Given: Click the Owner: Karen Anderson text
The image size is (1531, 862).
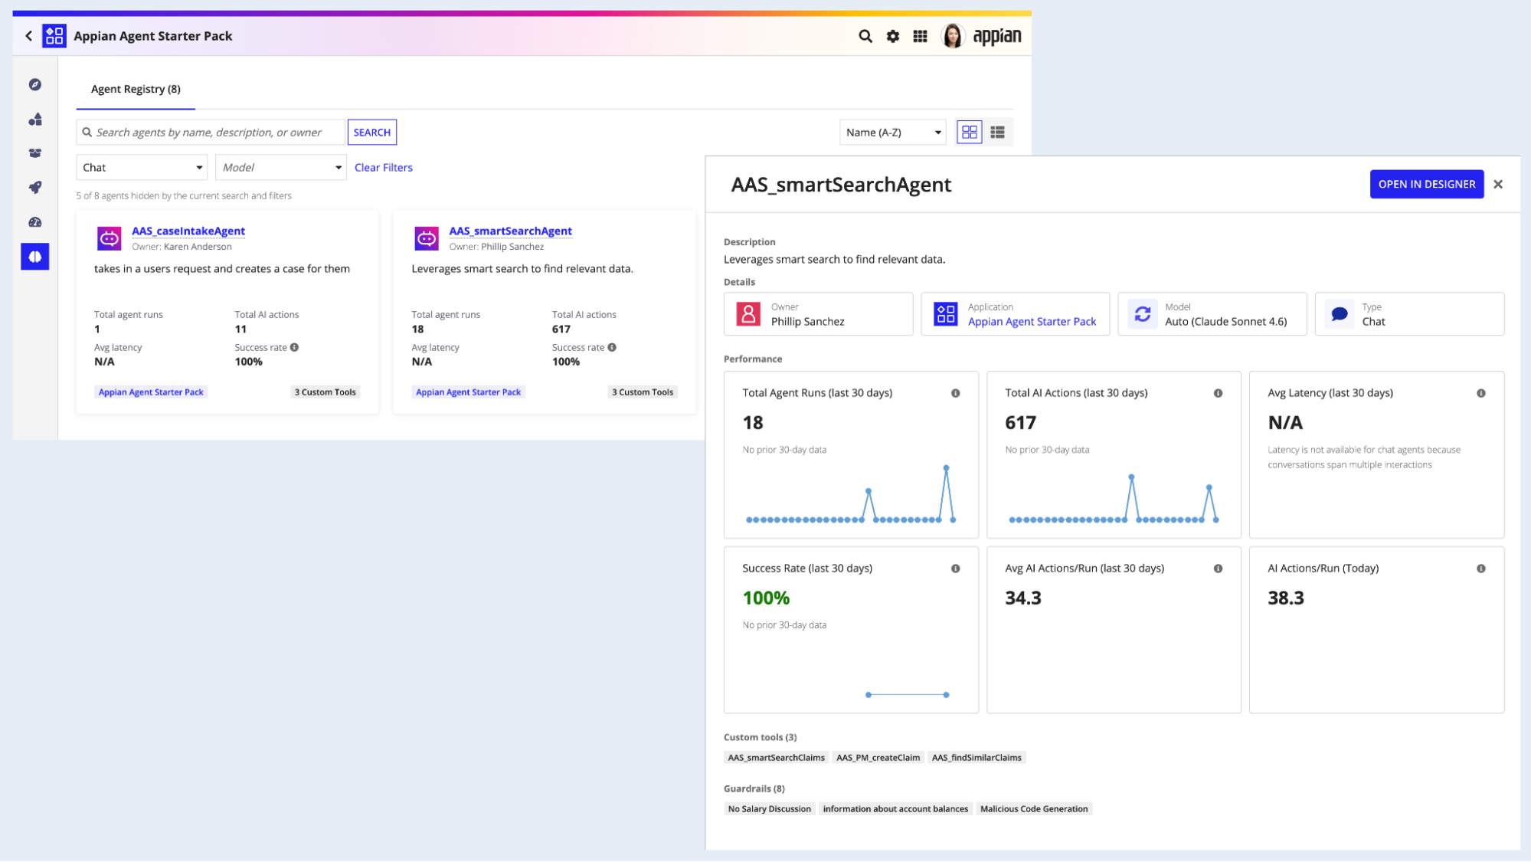Looking at the screenshot, I should point(182,247).
